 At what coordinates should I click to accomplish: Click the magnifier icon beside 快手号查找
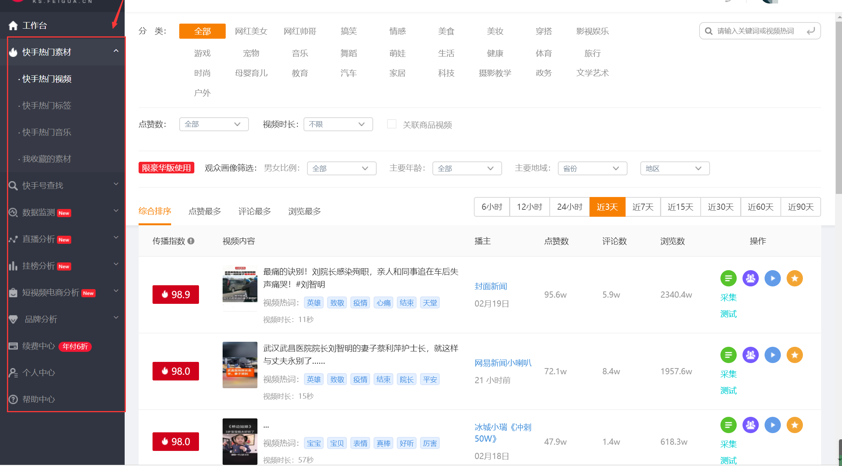pyautogui.click(x=13, y=186)
